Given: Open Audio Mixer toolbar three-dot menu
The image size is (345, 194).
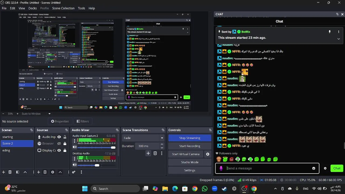Looking at the screenshot, I should tap(81, 172).
